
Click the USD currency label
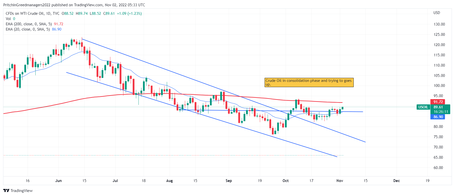[437, 13]
